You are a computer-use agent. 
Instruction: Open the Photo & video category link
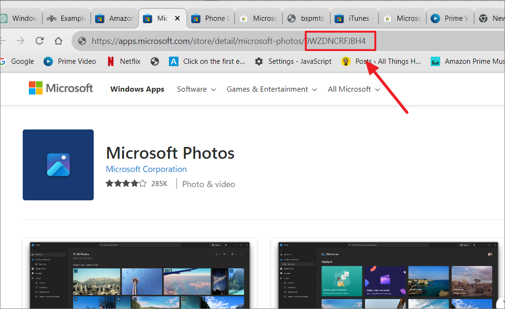click(x=209, y=184)
